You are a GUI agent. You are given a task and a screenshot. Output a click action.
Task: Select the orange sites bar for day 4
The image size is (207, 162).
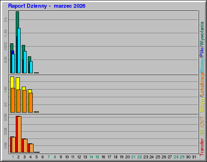[31, 102]
